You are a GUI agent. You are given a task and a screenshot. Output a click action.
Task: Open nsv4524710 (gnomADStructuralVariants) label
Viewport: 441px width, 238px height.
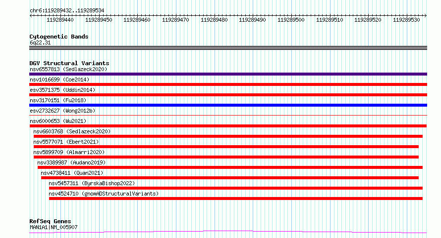(x=104, y=194)
